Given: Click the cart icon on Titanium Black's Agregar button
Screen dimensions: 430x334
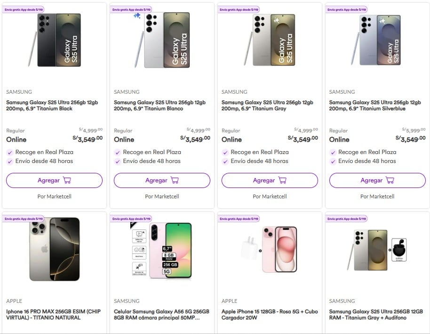Looking at the screenshot, I should click(67, 180).
